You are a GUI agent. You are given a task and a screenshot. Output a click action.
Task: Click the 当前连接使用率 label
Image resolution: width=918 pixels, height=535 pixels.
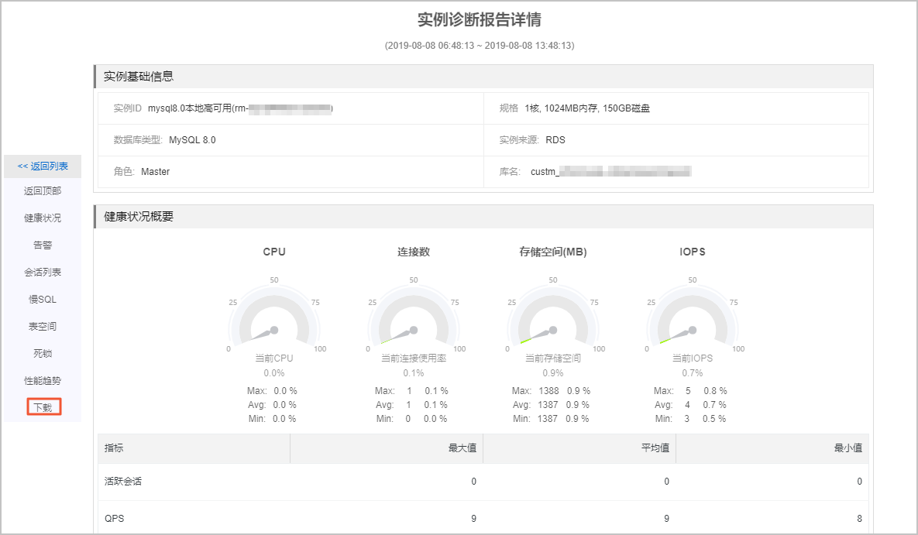pyautogui.click(x=414, y=358)
